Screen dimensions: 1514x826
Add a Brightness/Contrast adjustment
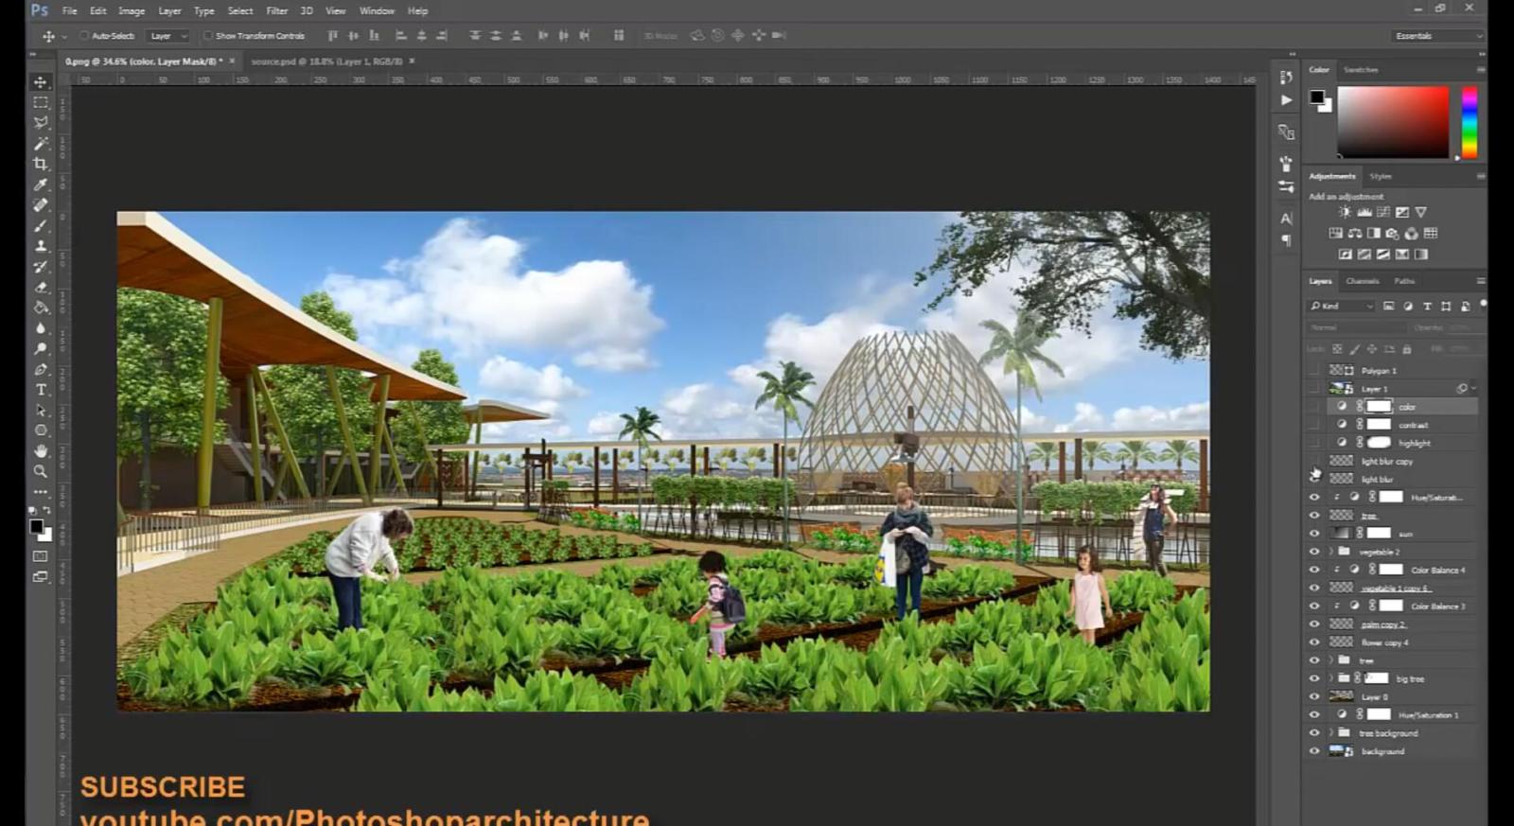[x=1345, y=213]
